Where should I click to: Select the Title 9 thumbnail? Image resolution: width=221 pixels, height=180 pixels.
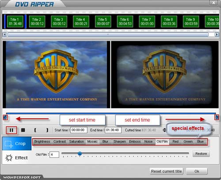(x=191, y=22)
